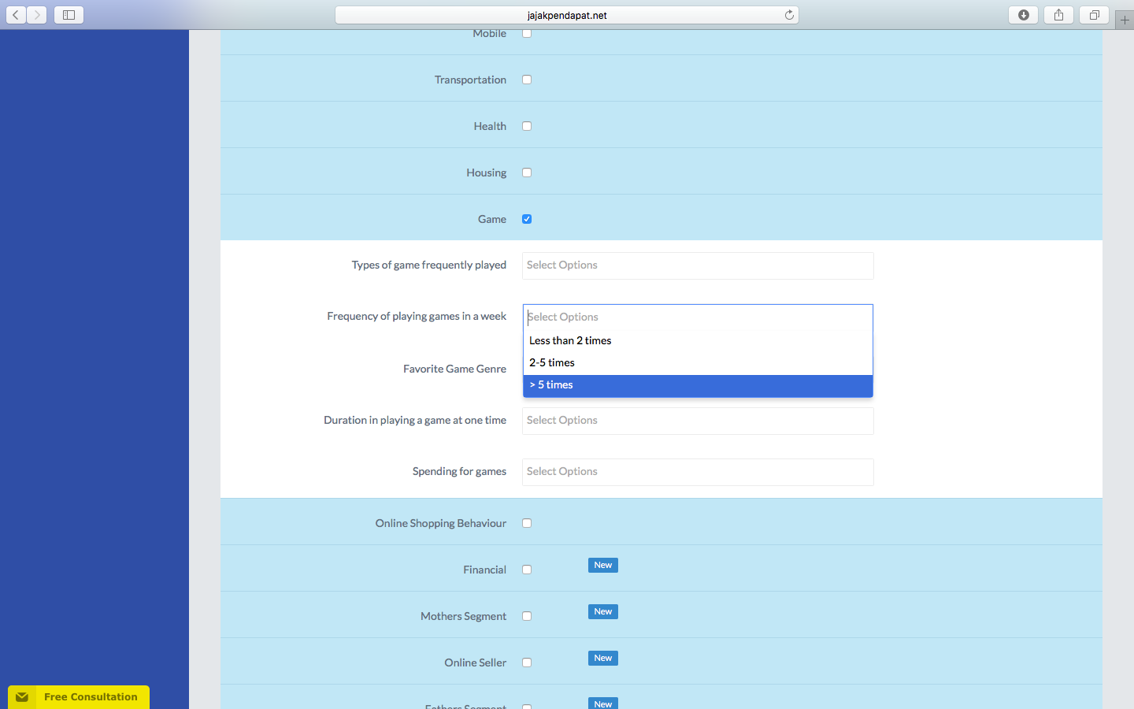Open Types of game frequently played dropdown

pos(698,265)
